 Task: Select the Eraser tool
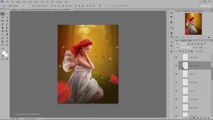(3, 31)
